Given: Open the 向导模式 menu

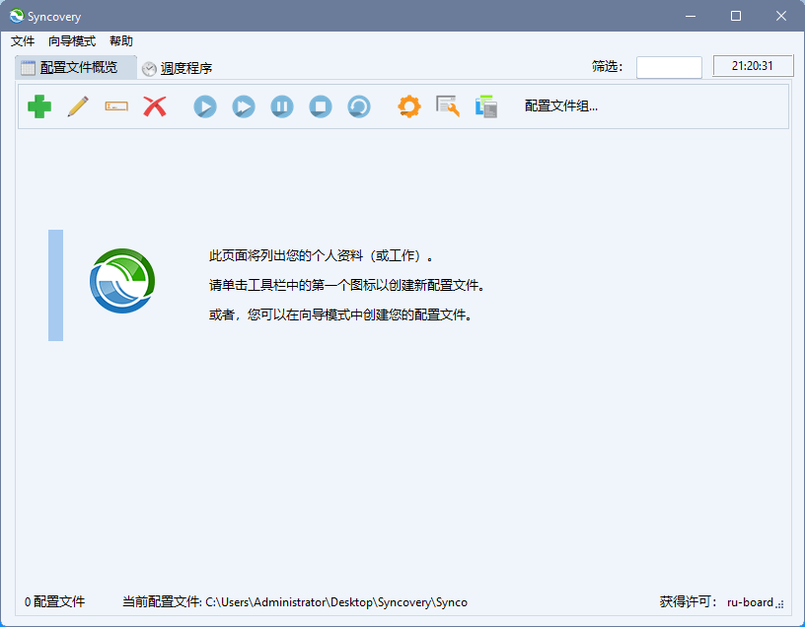Looking at the screenshot, I should [x=72, y=41].
